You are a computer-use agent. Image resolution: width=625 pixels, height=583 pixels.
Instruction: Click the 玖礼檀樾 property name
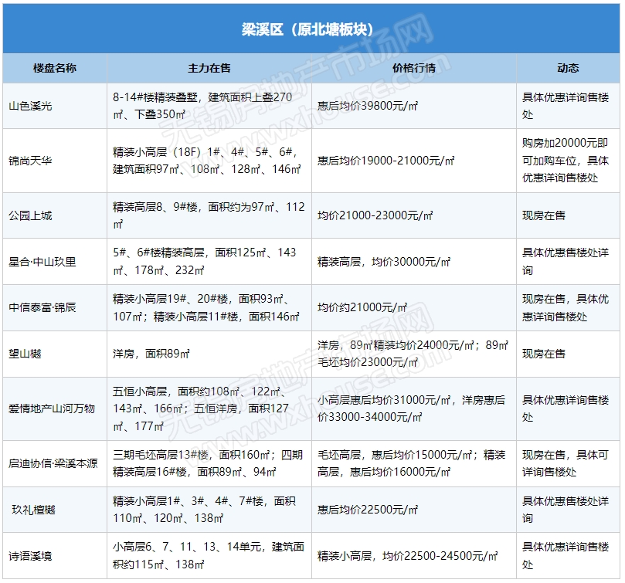click(33, 510)
